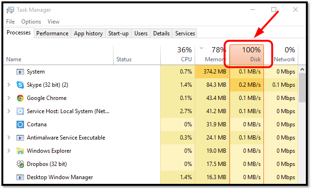Select the Dropbox (32 bit) row
Viewport: 312px width, 190px height.
point(151,164)
